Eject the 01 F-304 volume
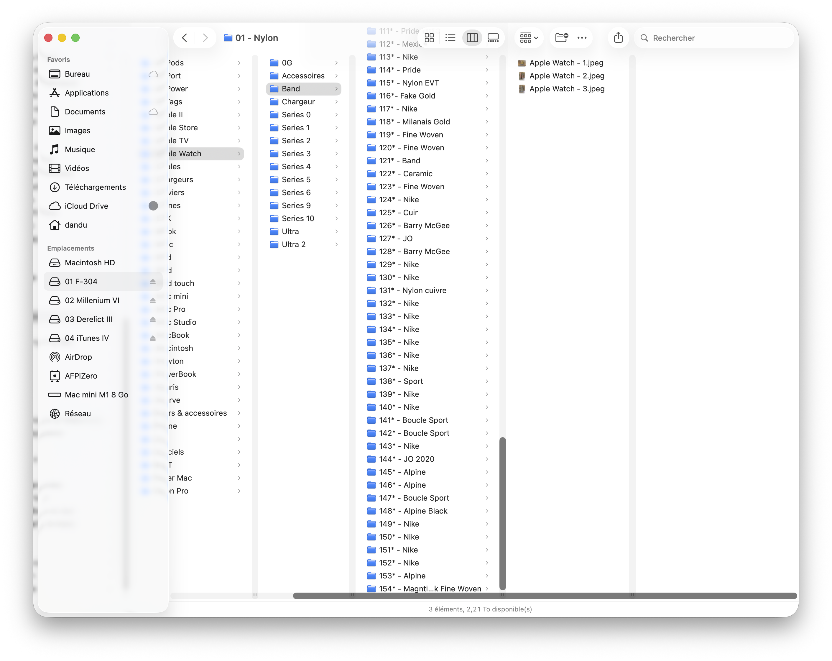This screenshot has width=832, height=661. pos(153,282)
